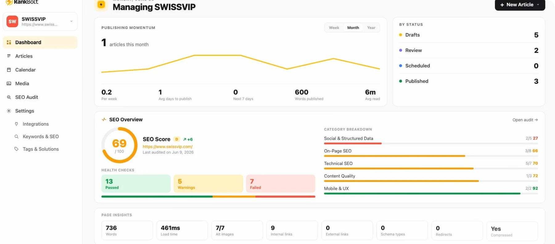Open the Calendar page
This screenshot has height=244, width=555.
40,70
